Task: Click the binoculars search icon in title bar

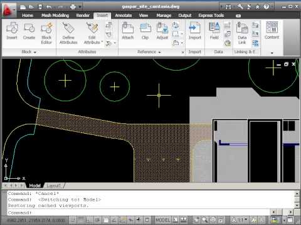Action: (x=228, y=7)
